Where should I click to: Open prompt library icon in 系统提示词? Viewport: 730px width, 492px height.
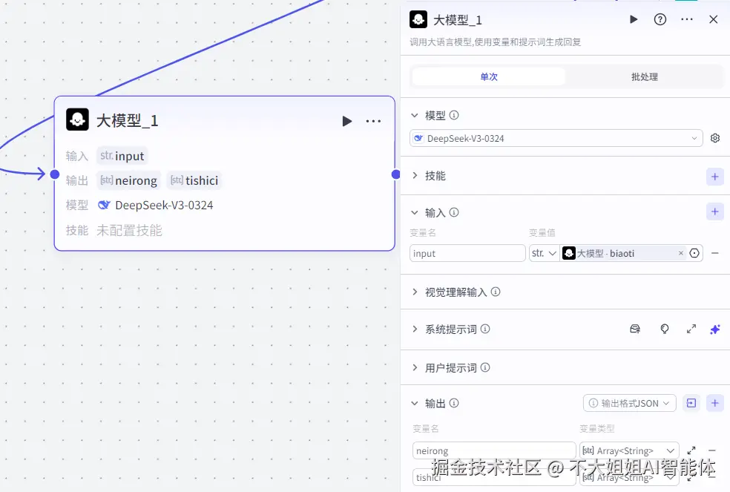pyautogui.click(x=634, y=329)
